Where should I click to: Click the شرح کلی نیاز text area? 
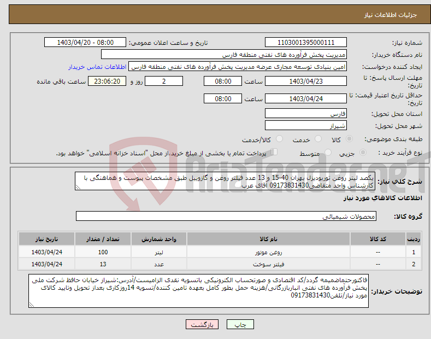click(225, 182)
